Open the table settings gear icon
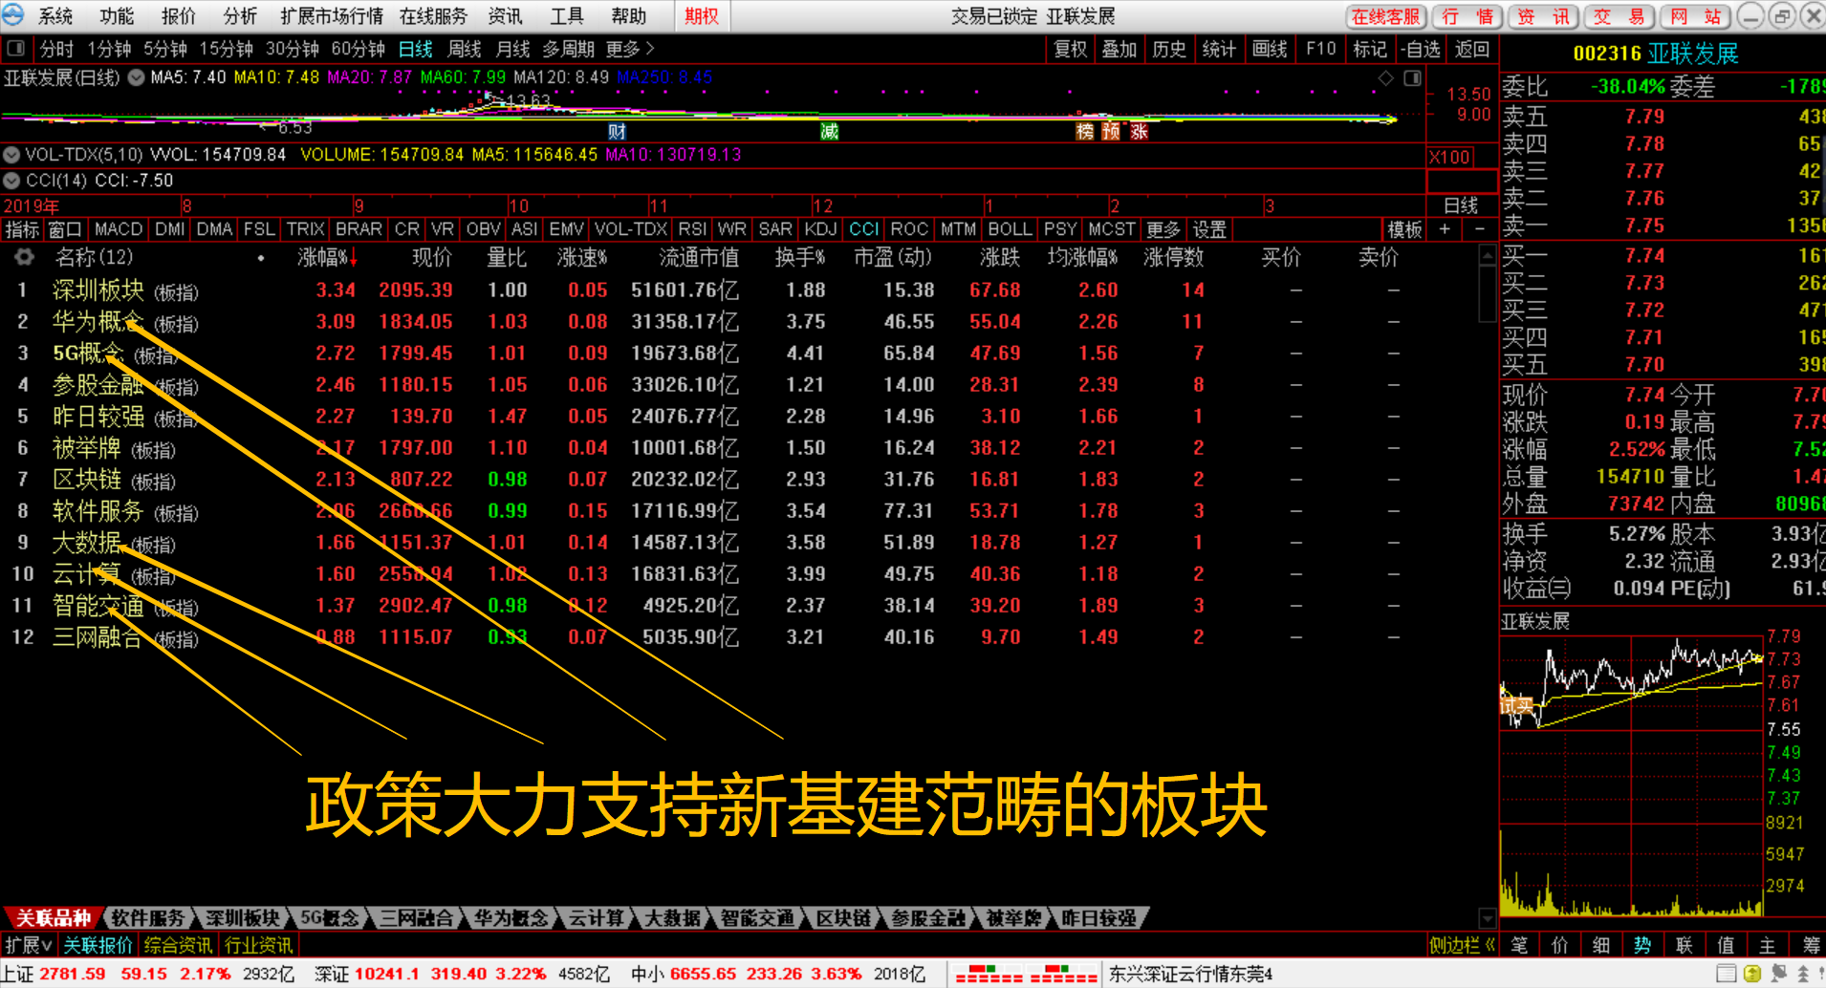Screen dimensions: 1826x988 click(24, 256)
